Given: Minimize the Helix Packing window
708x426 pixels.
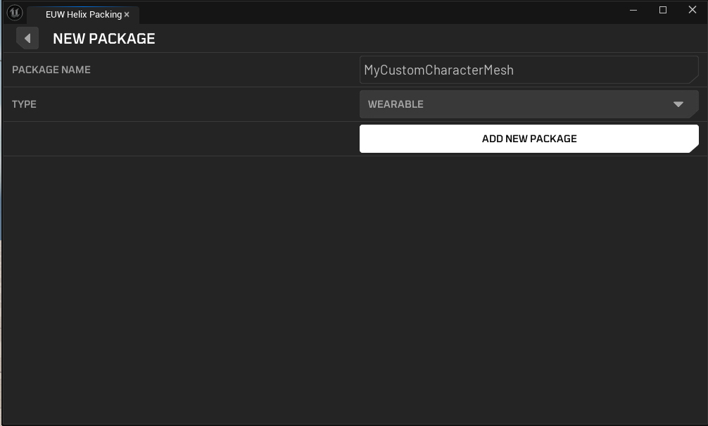Looking at the screenshot, I should (x=633, y=10).
